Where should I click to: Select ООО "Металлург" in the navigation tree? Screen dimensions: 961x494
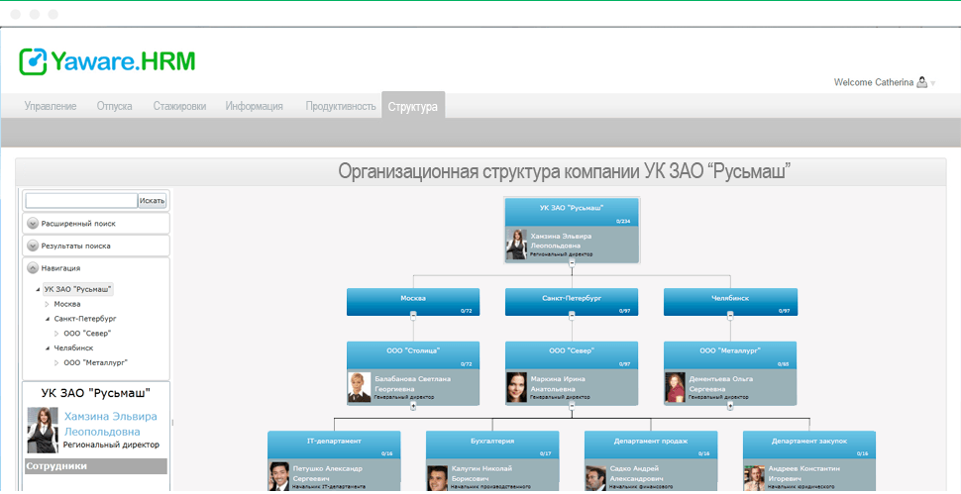pyautogui.click(x=96, y=362)
